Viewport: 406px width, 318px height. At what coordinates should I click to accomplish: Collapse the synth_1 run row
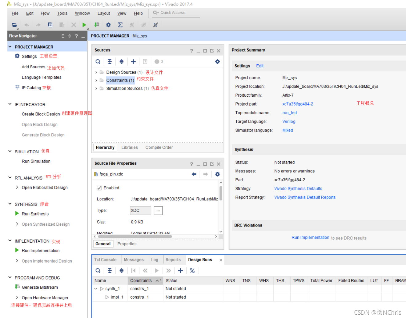pyautogui.click(x=96, y=289)
